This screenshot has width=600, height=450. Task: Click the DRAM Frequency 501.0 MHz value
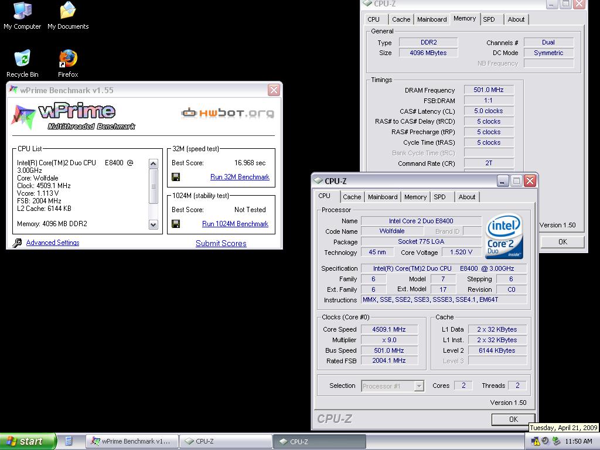click(x=489, y=90)
